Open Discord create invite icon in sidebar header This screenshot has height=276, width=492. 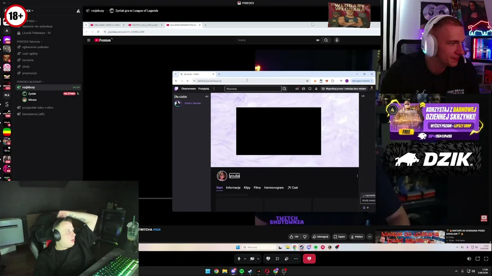point(78,11)
